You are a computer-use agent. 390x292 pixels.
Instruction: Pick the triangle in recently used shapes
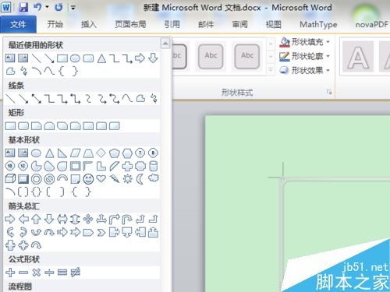(x=101, y=58)
